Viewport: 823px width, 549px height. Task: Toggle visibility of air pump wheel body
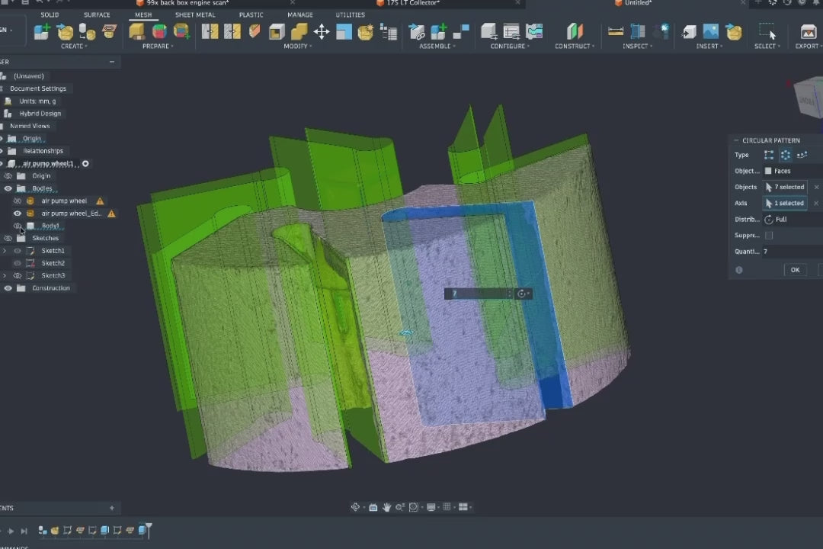click(x=18, y=201)
